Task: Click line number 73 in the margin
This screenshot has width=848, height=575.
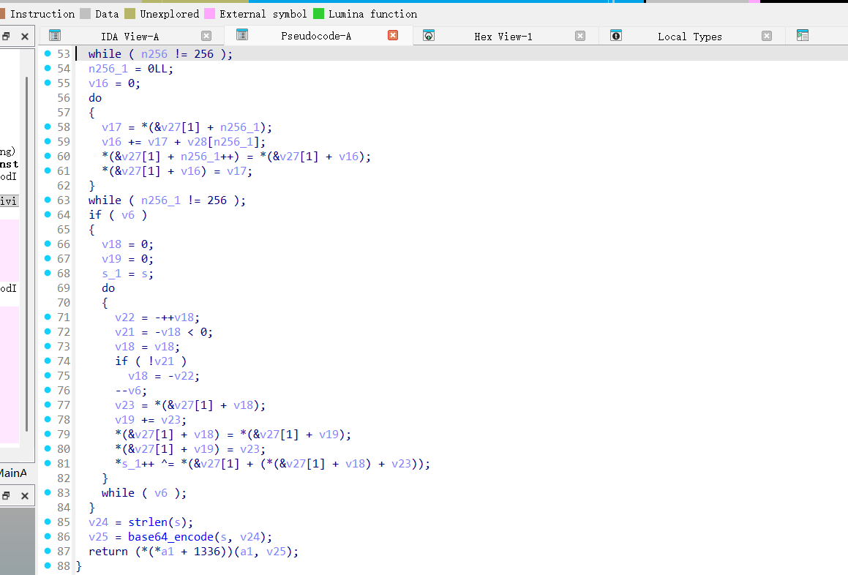Action: 64,346
